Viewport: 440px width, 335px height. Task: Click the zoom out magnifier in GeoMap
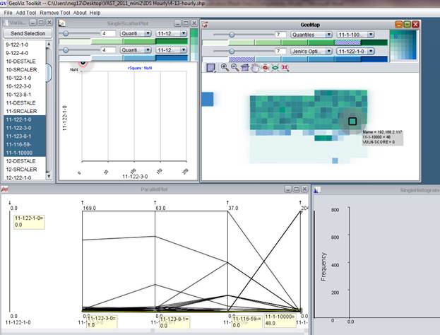click(234, 68)
